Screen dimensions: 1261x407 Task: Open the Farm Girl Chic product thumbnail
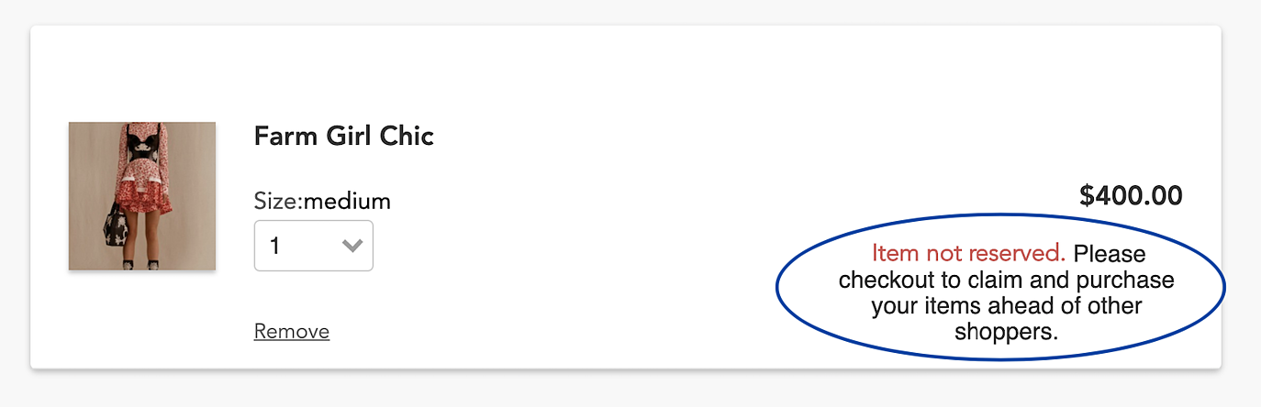click(x=142, y=196)
